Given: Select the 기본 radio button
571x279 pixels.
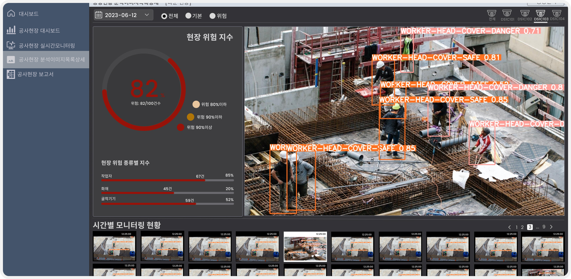Looking at the screenshot, I should point(188,16).
